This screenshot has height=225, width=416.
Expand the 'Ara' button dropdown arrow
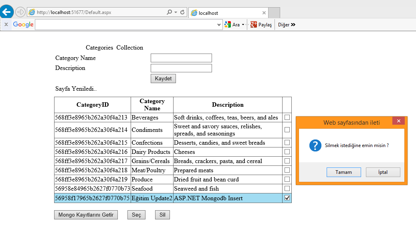(243, 25)
